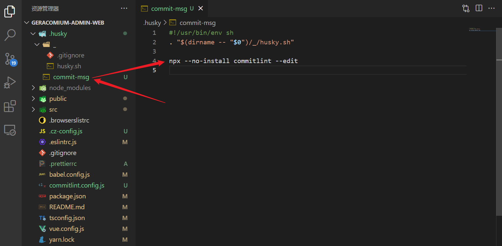Click commit-msg breadcrumb segment
The height and width of the screenshot is (246, 502).
coord(197,23)
